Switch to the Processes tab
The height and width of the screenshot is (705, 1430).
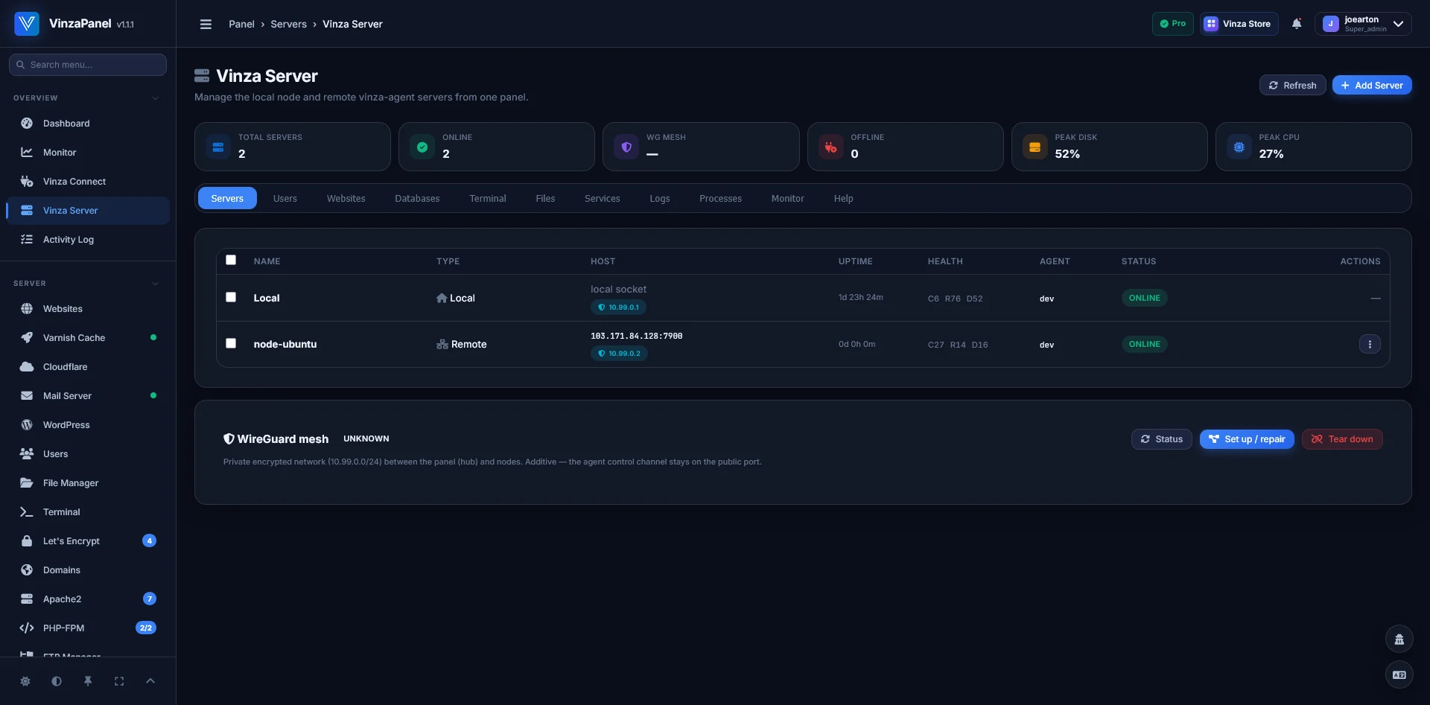[x=720, y=198]
